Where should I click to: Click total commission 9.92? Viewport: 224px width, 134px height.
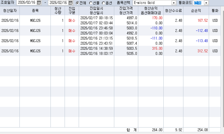179,130
